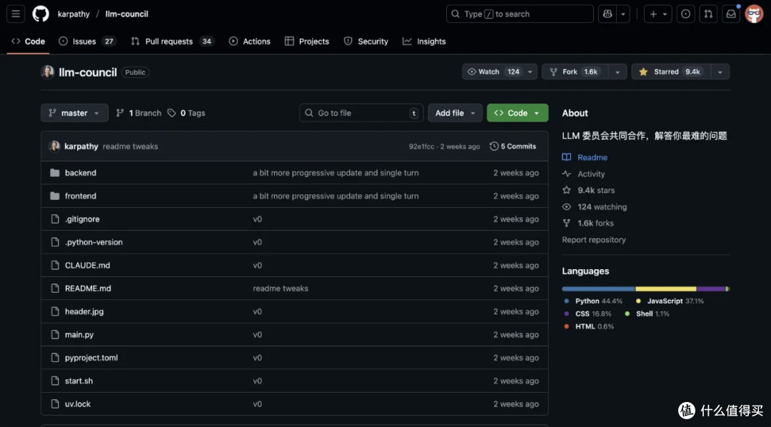
Task: Open backend's commit message link
Action: coord(336,173)
